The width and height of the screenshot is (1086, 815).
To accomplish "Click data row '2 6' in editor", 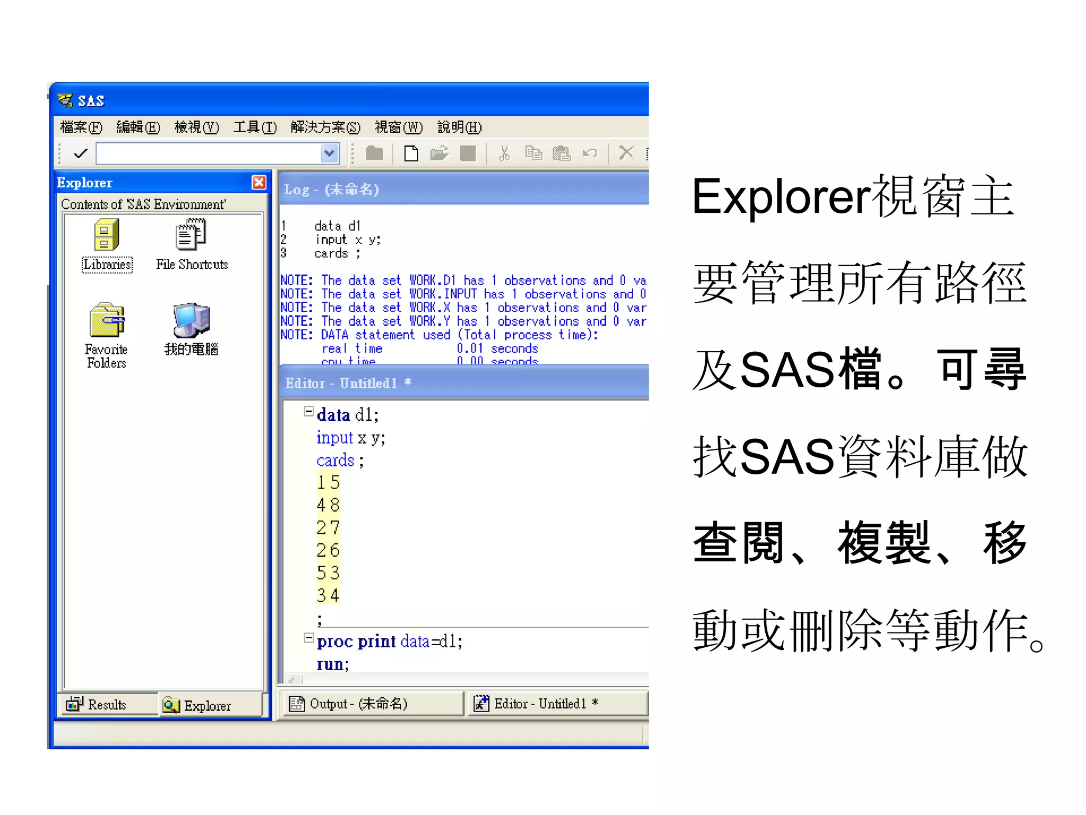I will click(328, 550).
